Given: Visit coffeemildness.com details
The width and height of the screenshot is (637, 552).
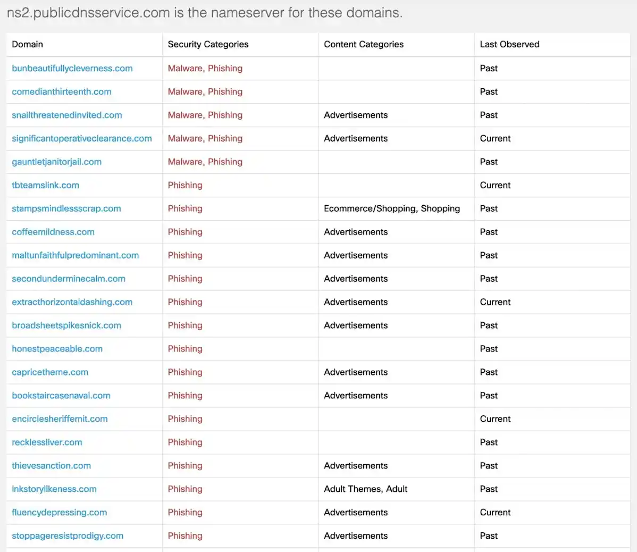Looking at the screenshot, I should point(53,232).
